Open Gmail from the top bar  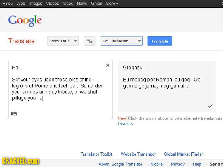pos(96,3)
